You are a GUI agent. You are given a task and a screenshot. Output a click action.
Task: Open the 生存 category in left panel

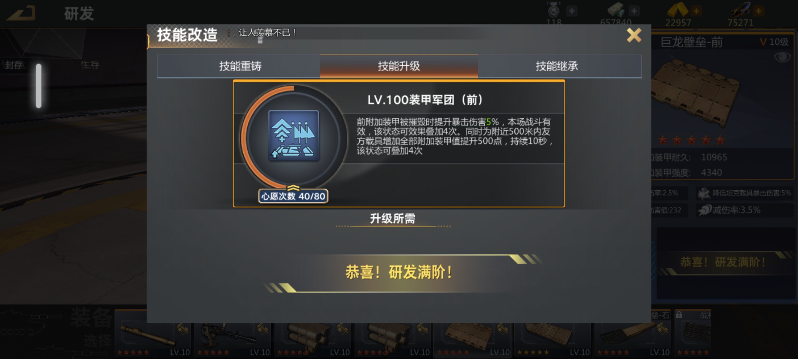coord(90,65)
